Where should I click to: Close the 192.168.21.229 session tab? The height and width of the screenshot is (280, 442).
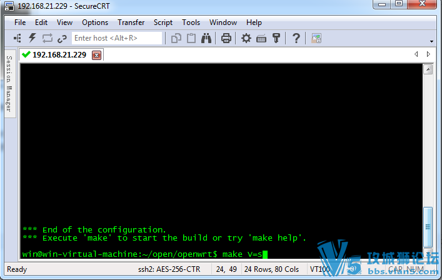tap(96, 55)
